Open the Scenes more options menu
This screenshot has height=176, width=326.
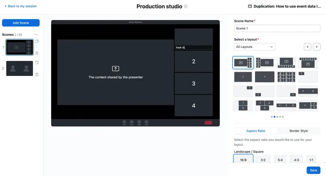(36, 35)
